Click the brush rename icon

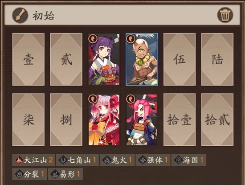(x=20, y=16)
